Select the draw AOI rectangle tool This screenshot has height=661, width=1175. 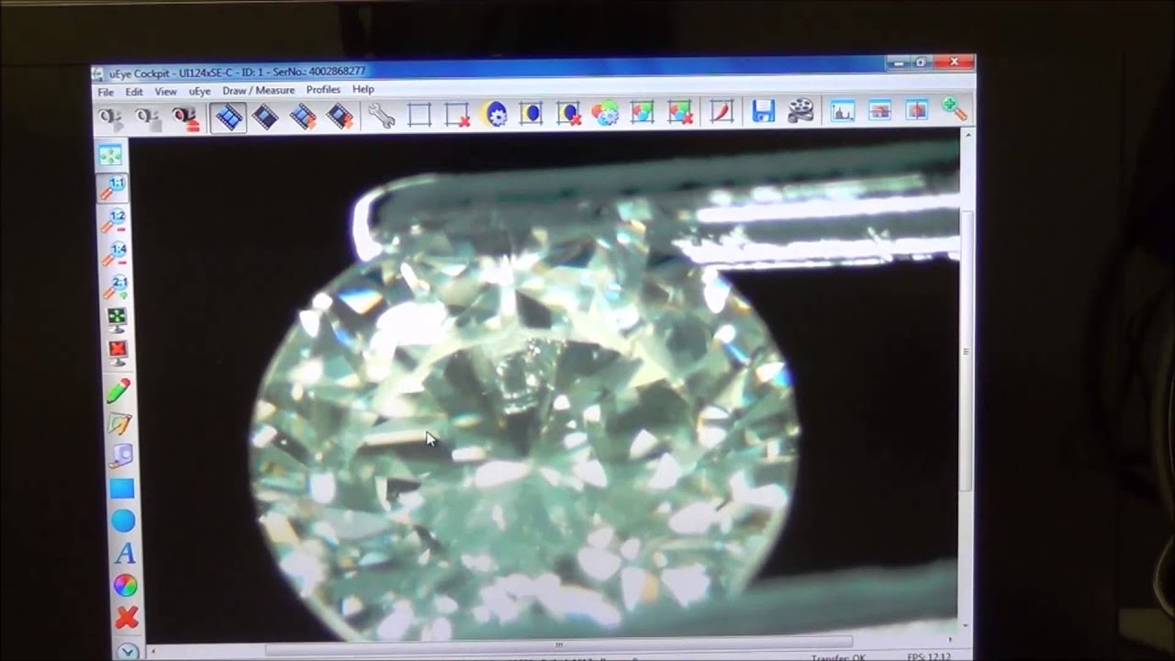tap(420, 115)
